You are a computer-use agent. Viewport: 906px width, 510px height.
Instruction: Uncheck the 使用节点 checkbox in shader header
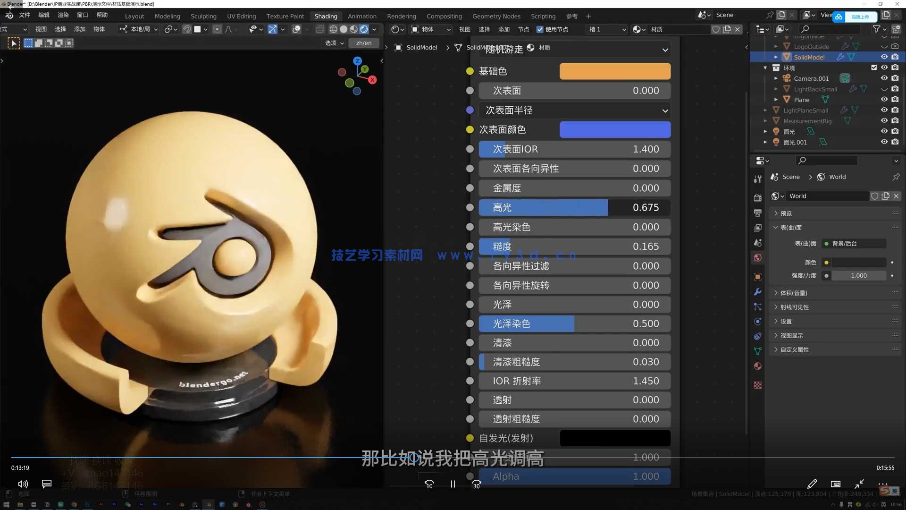[x=540, y=29]
